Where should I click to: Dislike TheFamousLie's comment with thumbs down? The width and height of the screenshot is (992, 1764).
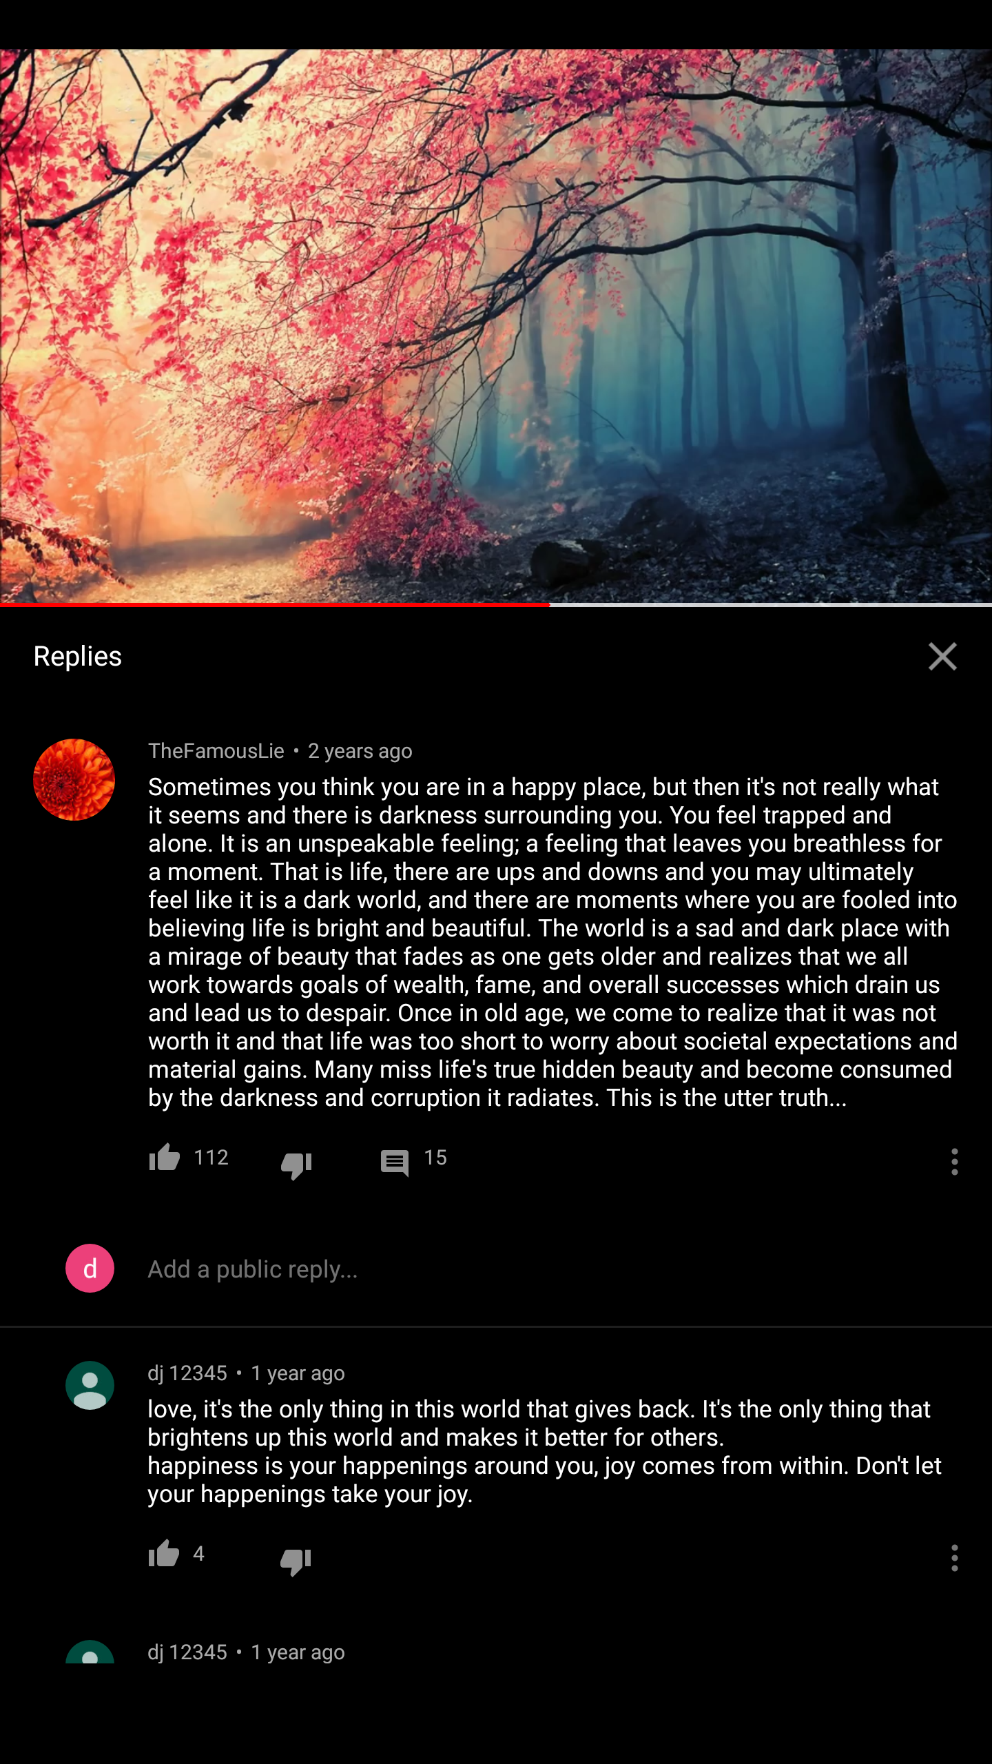[296, 1163]
